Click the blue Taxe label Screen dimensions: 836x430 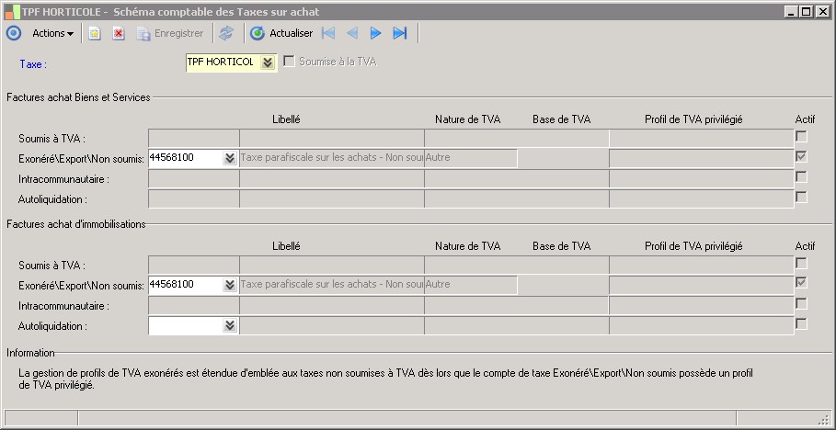pyautogui.click(x=33, y=64)
